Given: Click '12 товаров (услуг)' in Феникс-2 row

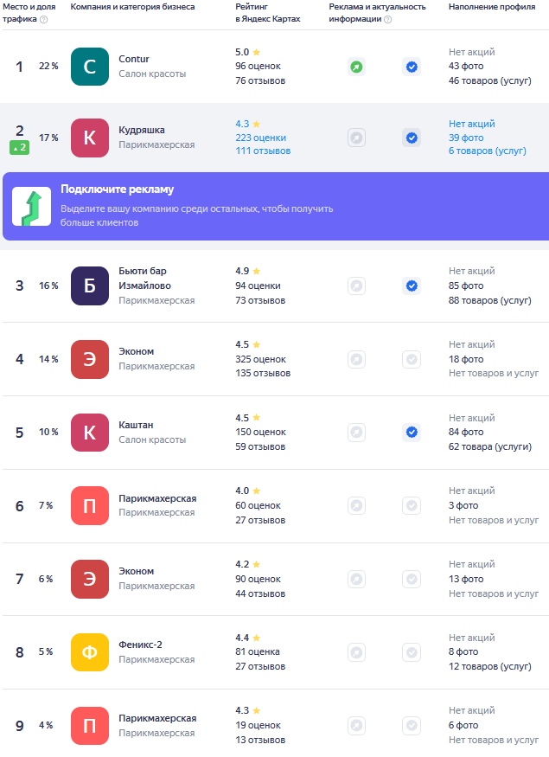Looking at the screenshot, I should tap(489, 666).
